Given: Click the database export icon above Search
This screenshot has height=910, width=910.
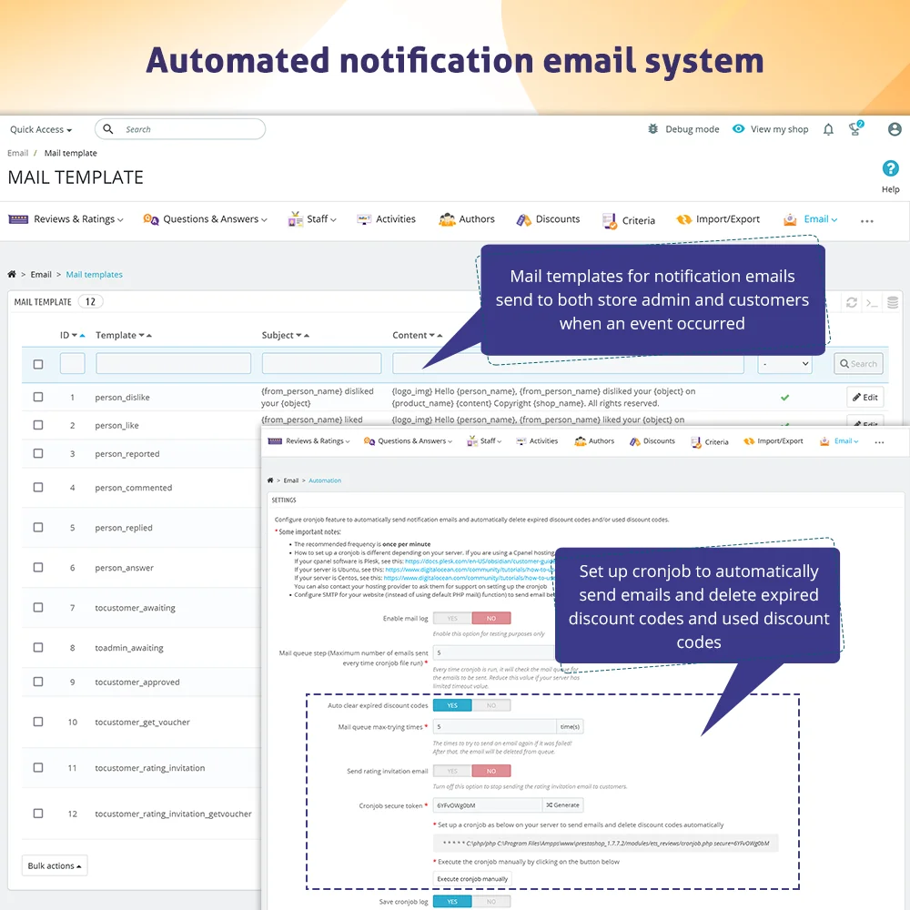Looking at the screenshot, I should (x=893, y=303).
